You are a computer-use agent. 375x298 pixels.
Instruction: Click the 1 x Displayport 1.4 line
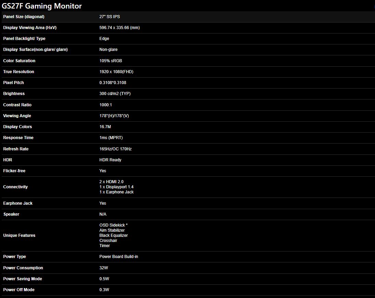tap(116, 187)
